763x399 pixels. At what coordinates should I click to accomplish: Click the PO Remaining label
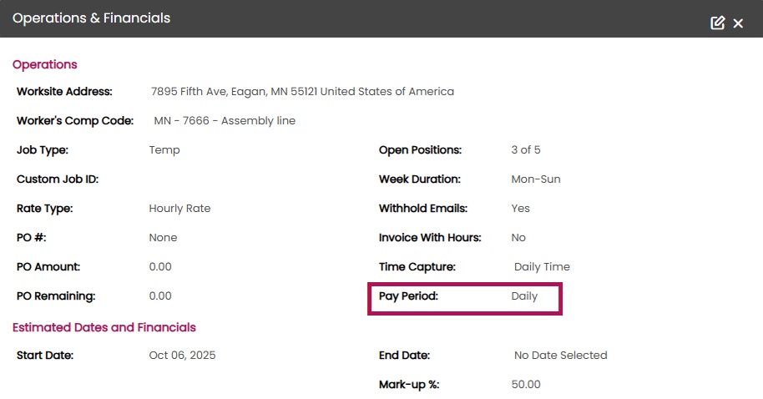(56, 295)
